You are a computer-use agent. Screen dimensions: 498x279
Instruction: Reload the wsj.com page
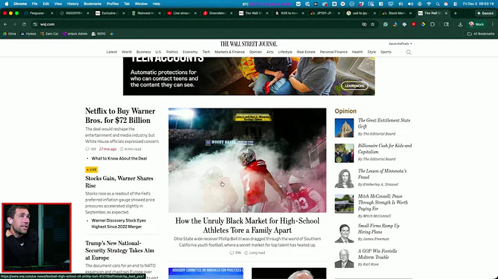[x=24, y=24]
